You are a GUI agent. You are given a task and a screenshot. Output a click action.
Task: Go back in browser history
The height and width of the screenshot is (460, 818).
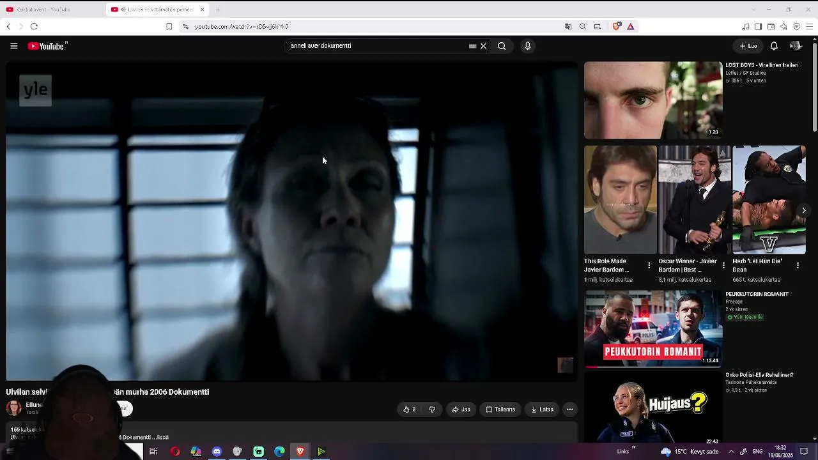pyautogui.click(x=8, y=27)
